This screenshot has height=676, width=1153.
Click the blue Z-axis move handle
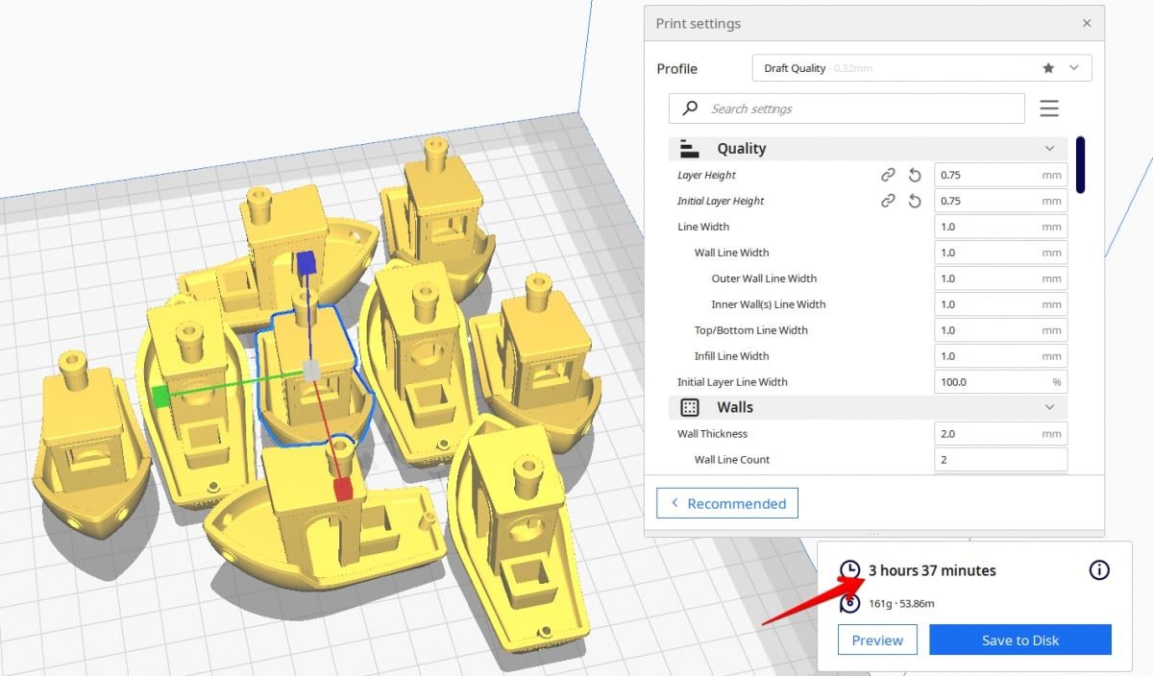coord(307,263)
